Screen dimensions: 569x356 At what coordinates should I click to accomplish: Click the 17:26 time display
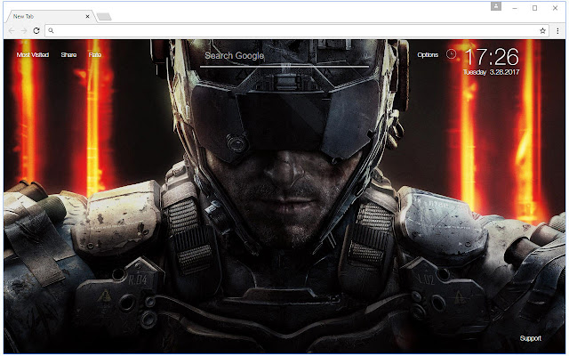tap(492, 57)
